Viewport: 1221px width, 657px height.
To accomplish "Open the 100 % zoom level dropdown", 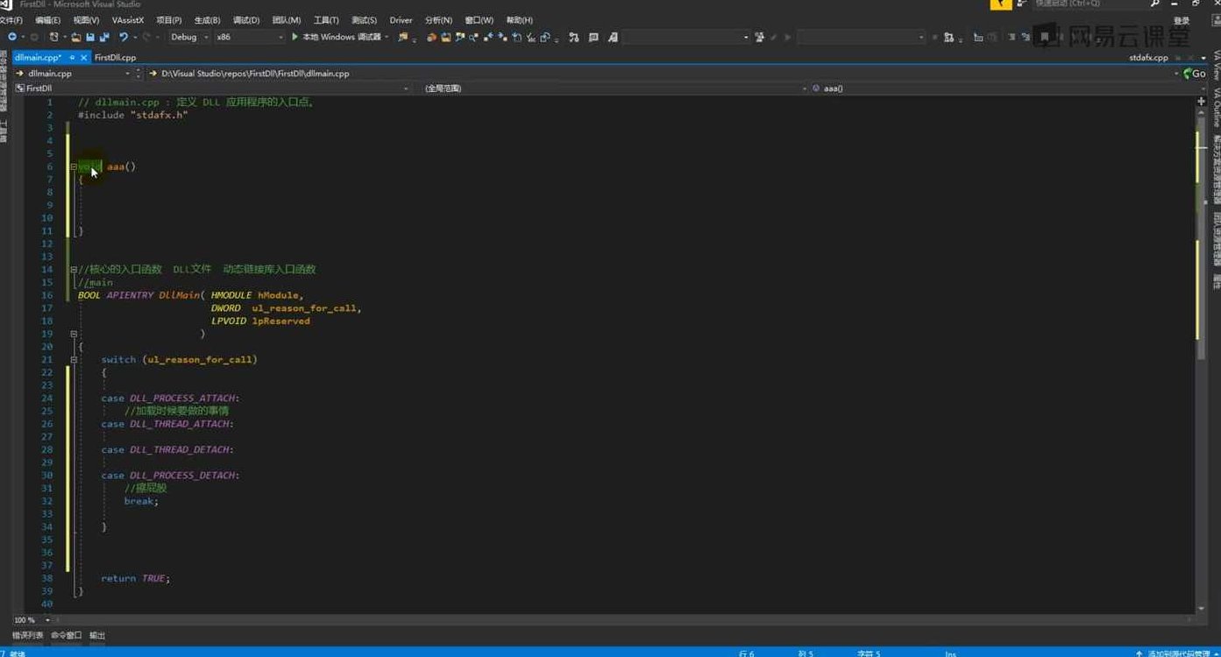I will tap(47, 620).
